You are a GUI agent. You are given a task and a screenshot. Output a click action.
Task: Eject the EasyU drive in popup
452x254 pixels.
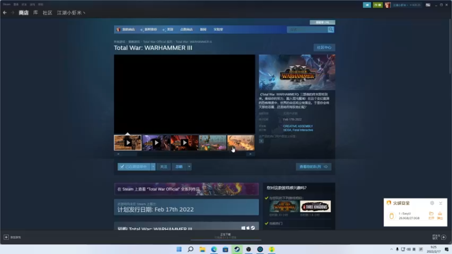point(440,214)
